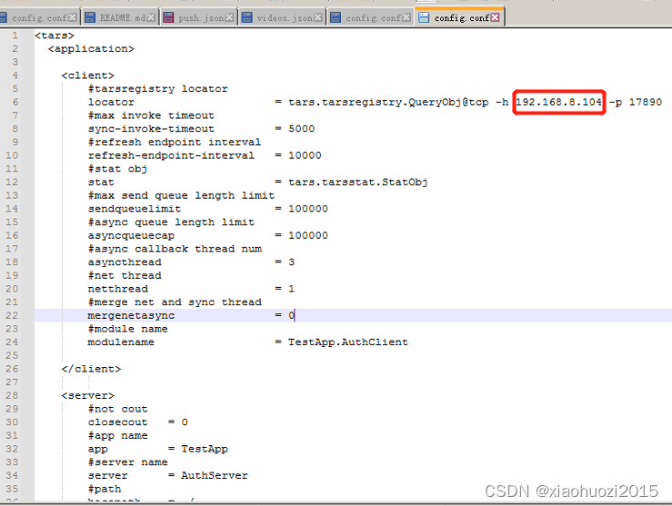Click tars.tarsstat.StatObj value
The height and width of the screenshot is (506, 672).
tap(358, 183)
